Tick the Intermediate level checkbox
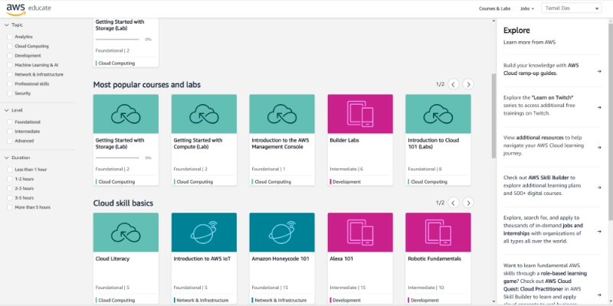 pos(10,132)
